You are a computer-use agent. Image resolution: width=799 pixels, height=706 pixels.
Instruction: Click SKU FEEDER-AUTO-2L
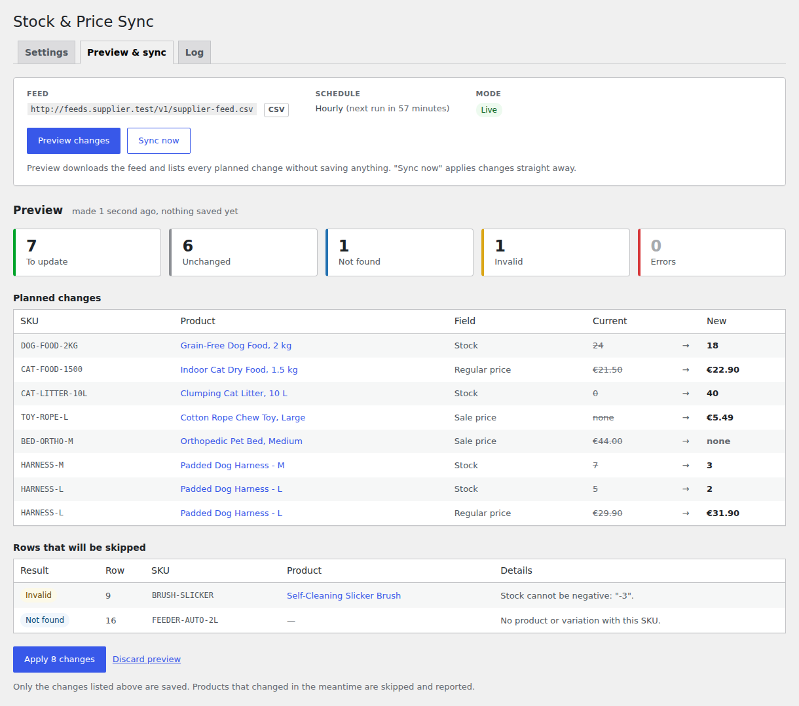tap(185, 620)
